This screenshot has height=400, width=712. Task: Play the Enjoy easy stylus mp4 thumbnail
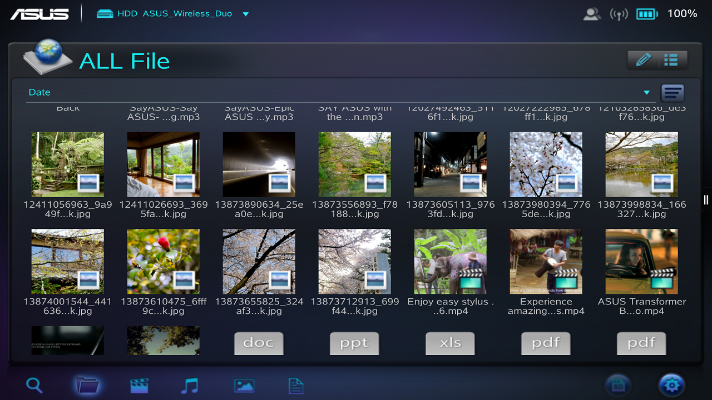(x=450, y=261)
